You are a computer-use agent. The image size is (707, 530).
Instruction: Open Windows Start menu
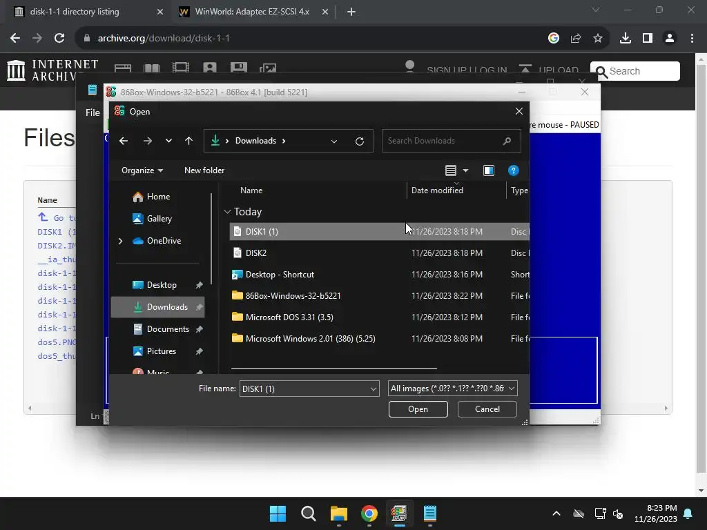[x=278, y=513]
